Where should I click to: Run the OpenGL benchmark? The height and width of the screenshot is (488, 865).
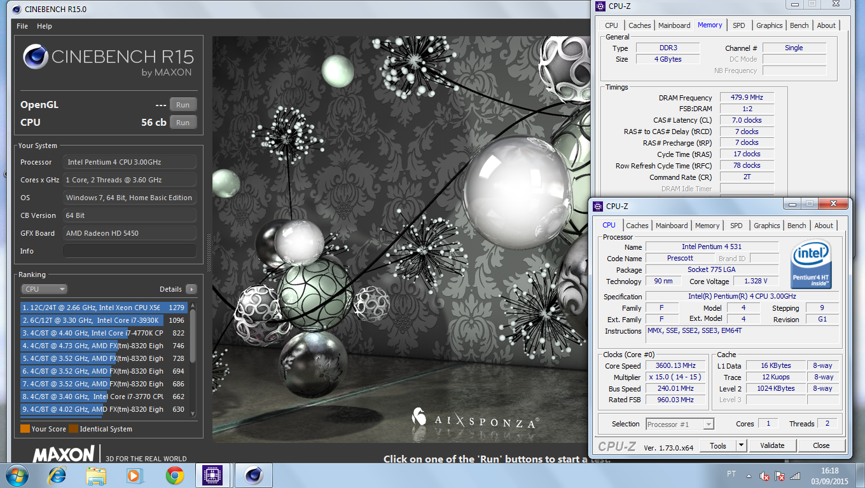[x=183, y=105]
